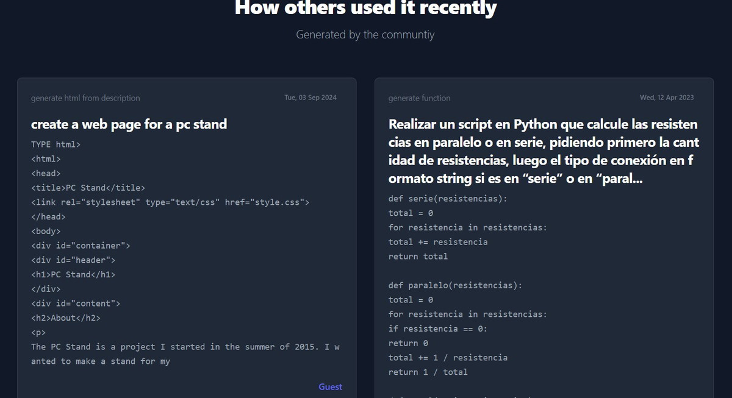Click the 'def paralelo(resistencias):' code line
Viewport: 732px width, 398px height.
pyautogui.click(x=455, y=285)
